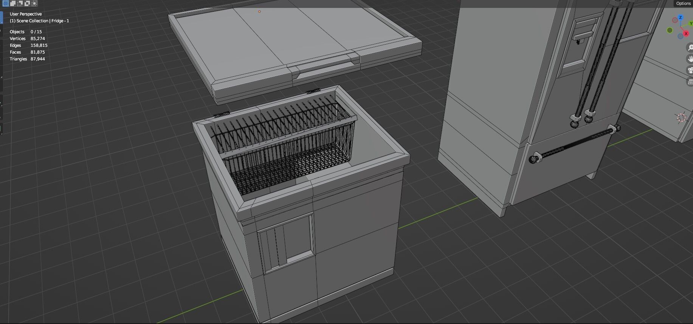Open the Options dropdown in the viewport header
The width and height of the screenshot is (693, 324).
[684, 3]
